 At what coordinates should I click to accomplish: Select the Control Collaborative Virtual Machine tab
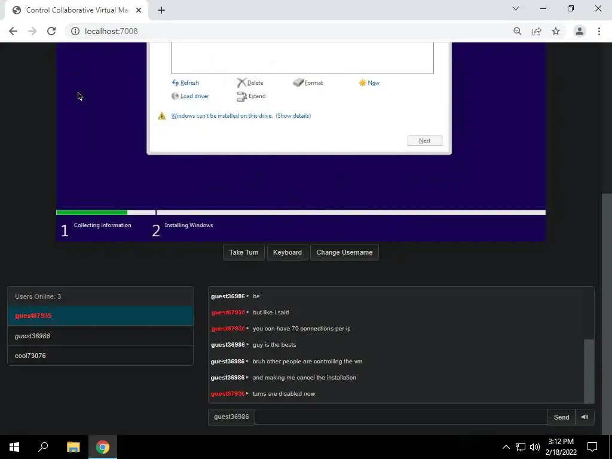pos(77,10)
